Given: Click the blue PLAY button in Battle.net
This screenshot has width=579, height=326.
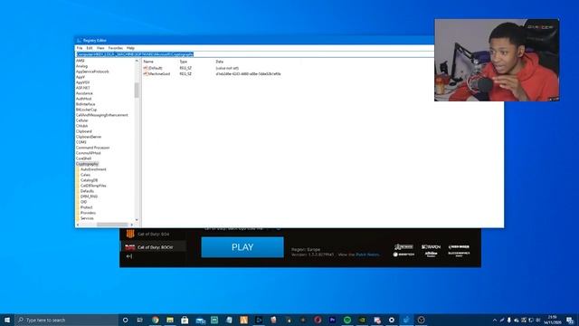Looking at the screenshot, I should [x=242, y=247].
